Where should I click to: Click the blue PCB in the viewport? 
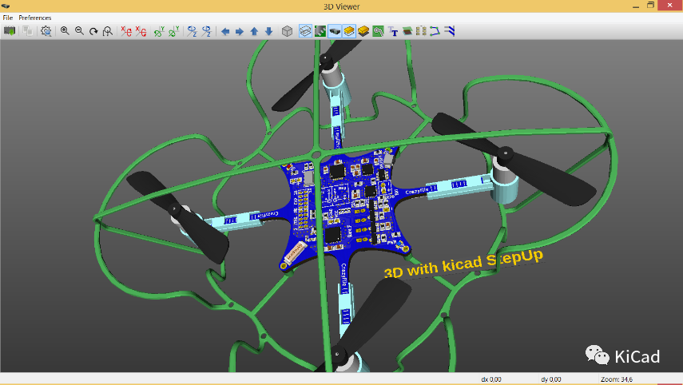tap(344, 204)
